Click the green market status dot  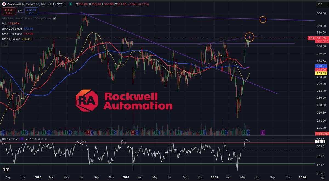tap(70, 4)
